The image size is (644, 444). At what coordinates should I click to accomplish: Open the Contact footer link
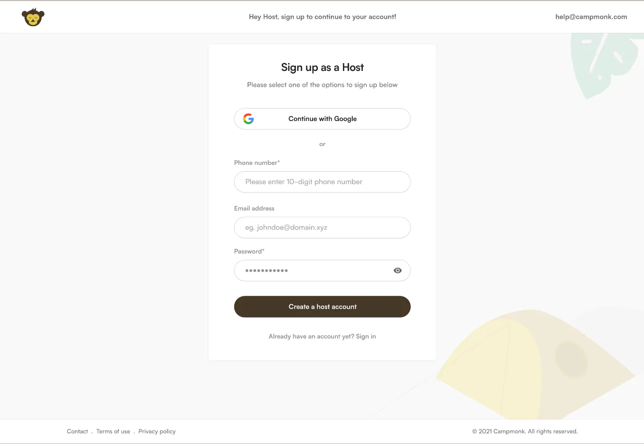[x=77, y=431]
